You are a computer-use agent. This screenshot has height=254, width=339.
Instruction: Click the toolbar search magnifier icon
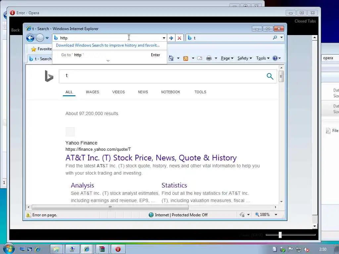coord(275,38)
